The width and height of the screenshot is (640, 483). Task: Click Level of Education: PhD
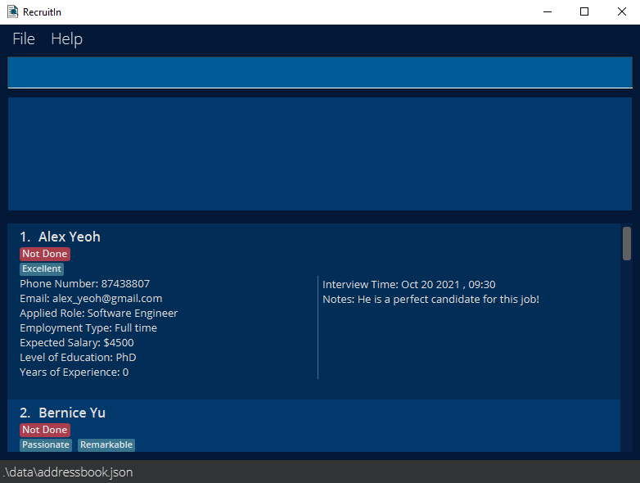tap(78, 357)
